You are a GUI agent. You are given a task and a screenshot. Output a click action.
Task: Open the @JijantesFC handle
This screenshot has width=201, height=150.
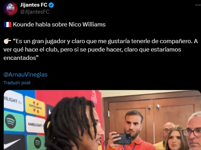(x=35, y=12)
